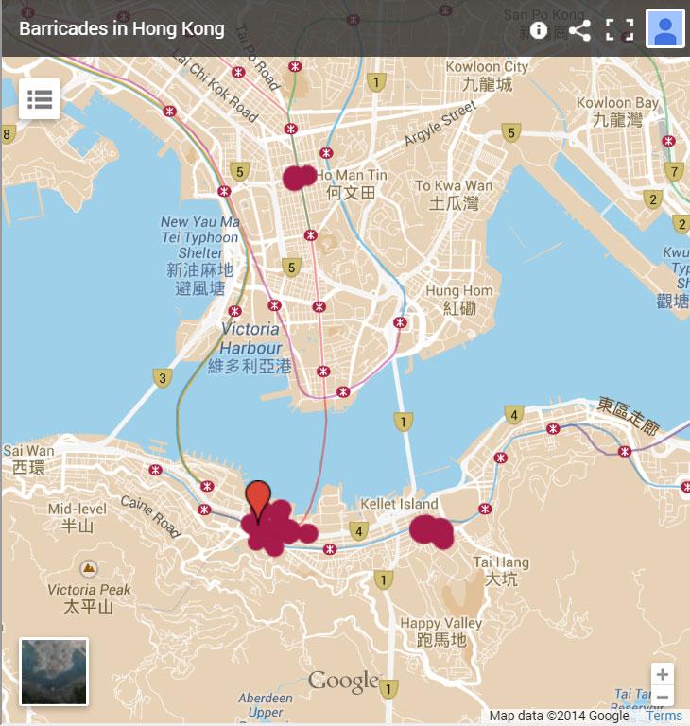Open the user account avatar

(665, 28)
